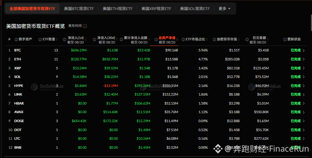The image size is (312, 158).
Task: Sort by the 净流入(1d) column arrows
Action: coord(85,39)
